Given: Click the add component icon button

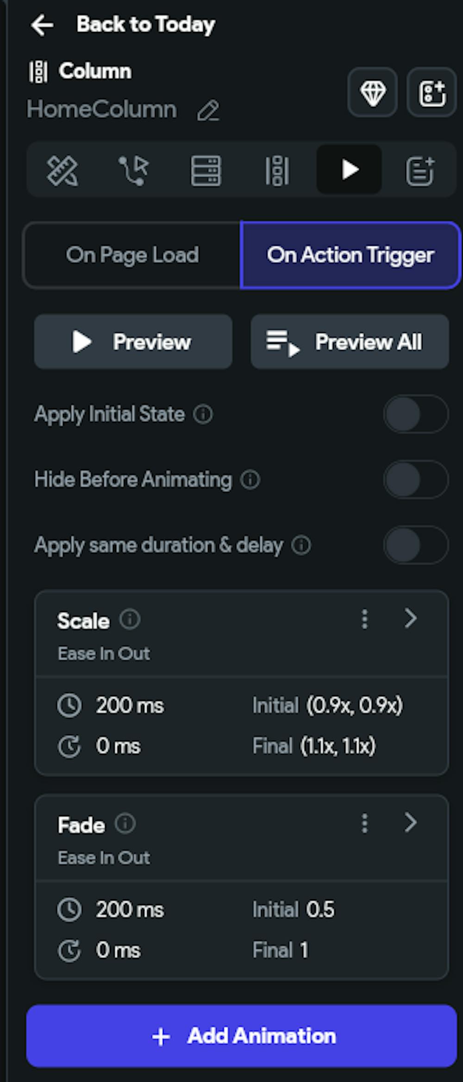Looking at the screenshot, I should coord(432,93).
